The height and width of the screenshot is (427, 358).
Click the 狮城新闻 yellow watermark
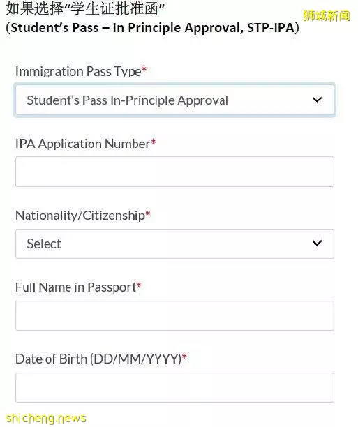pos(327,16)
